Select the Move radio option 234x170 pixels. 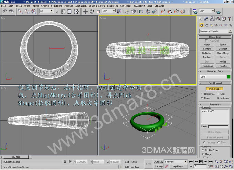(202, 98)
